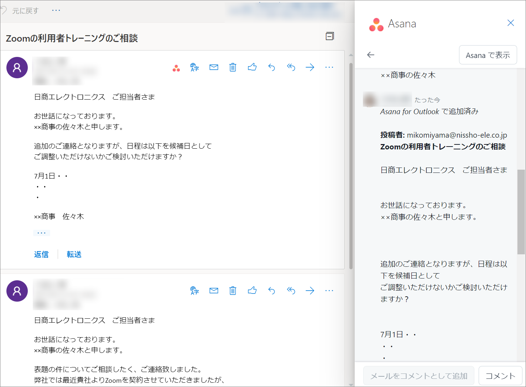Reply to first message using curved arrow icon

[272, 67]
